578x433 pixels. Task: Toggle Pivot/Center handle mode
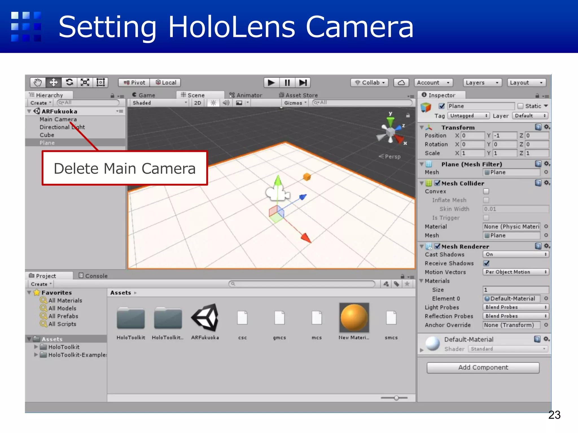pyautogui.click(x=134, y=83)
